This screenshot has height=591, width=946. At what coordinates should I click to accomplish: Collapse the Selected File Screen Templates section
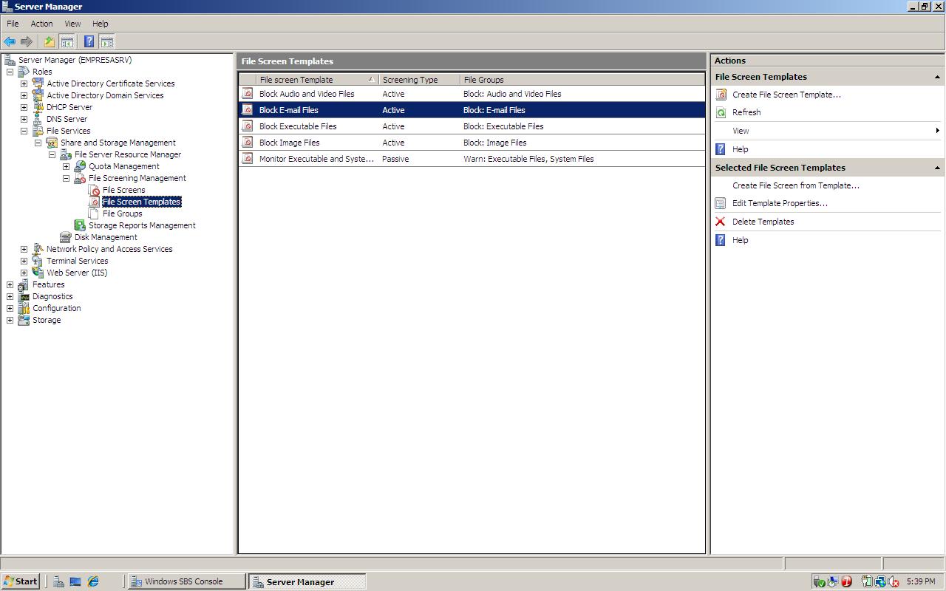point(937,168)
